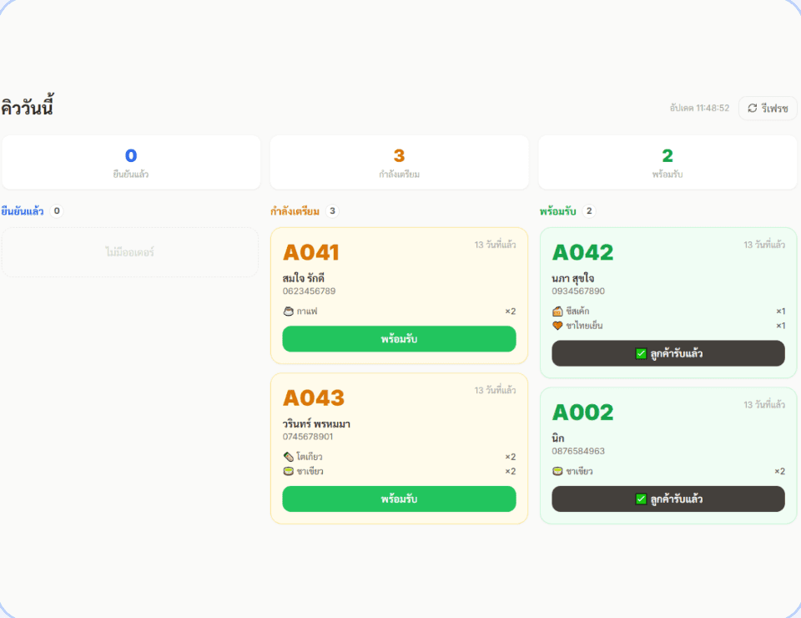This screenshot has height=618, width=801.
Task: Click the refresh arrows icon
Action: tap(753, 109)
